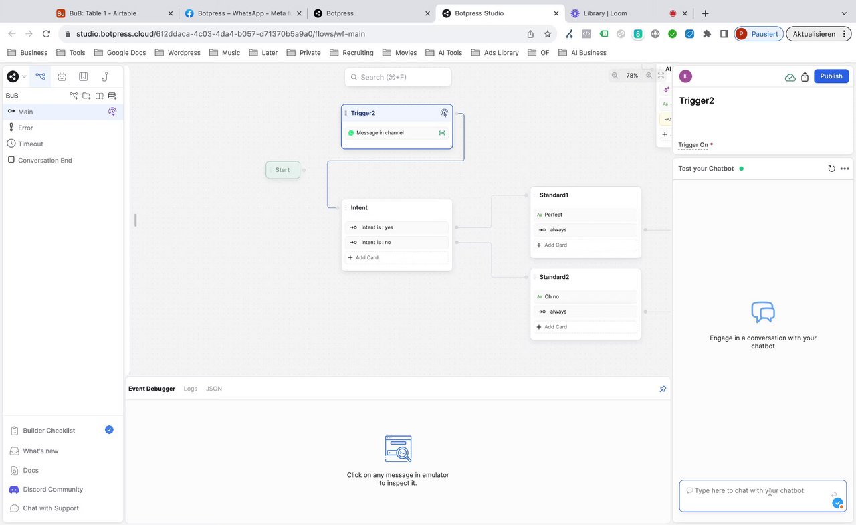Bookmark this page with star icon

(x=548, y=34)
